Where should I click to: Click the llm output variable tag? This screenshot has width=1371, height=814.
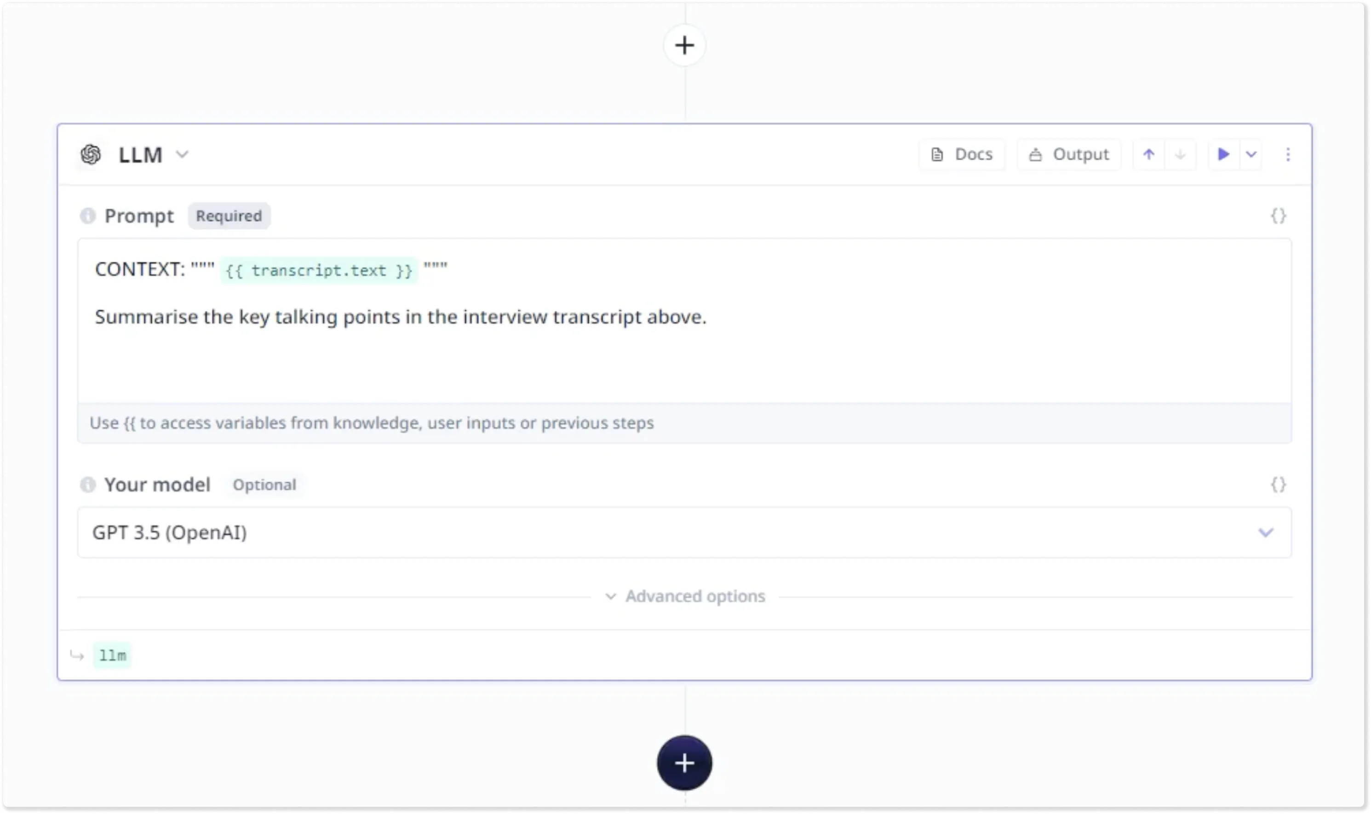click(113, 655)
